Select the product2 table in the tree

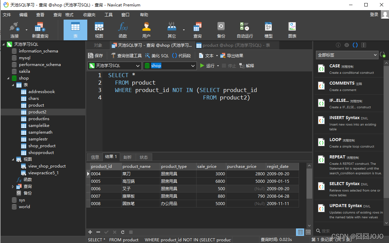pyautogui.click(x=37, y=112)
